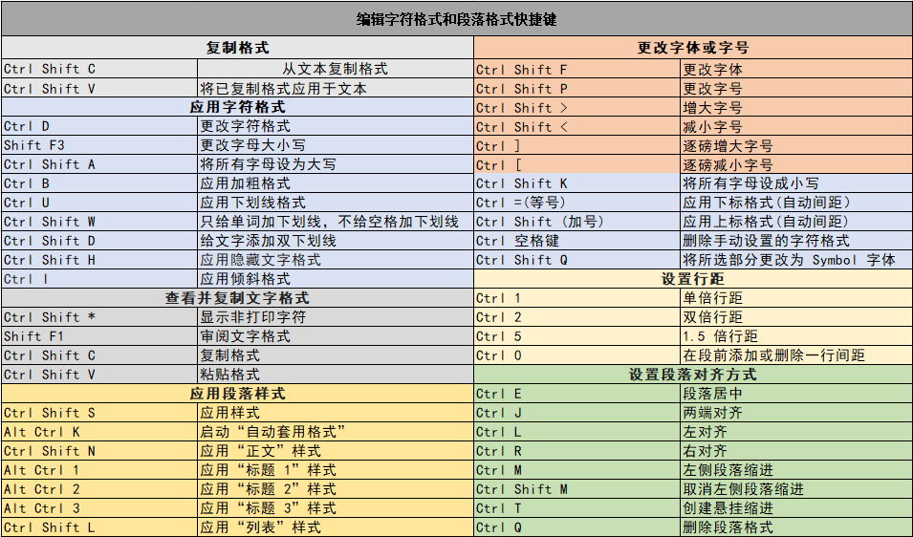Image resolution: width=913 pixels, height=537 pixels.
Task: Click the cell 应用下标格式(自动间距)
Action: coord(796,203)
